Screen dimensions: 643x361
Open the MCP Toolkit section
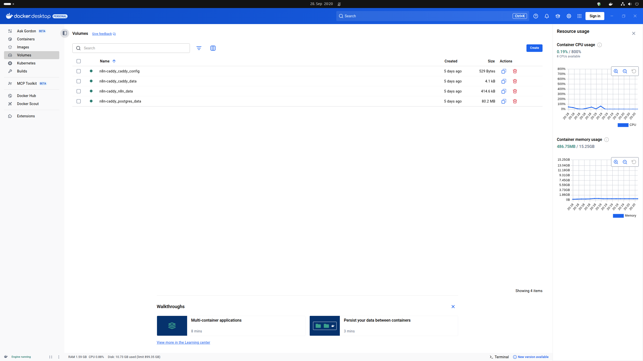click(x=27, y=83)
